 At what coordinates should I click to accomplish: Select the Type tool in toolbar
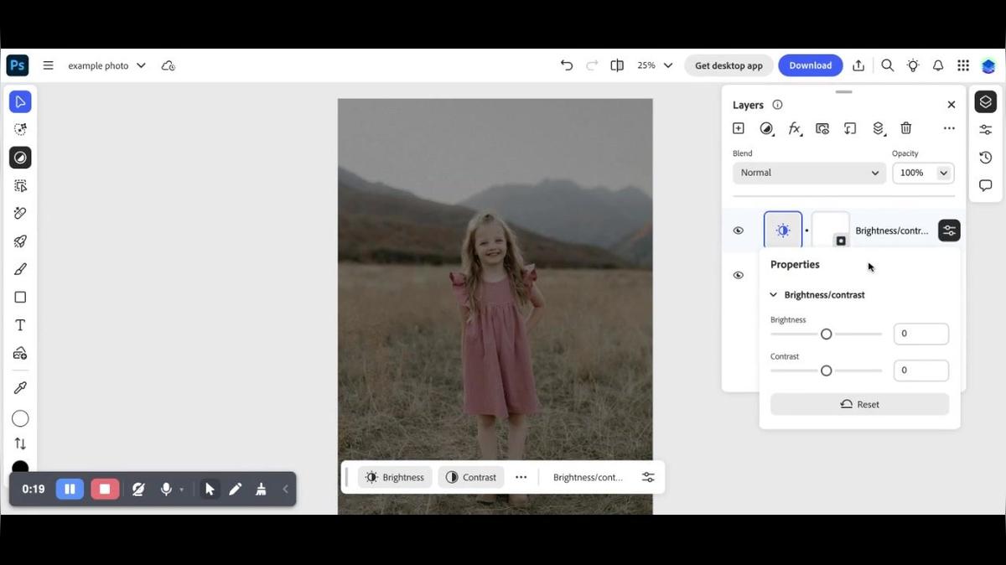click(20, 325)
